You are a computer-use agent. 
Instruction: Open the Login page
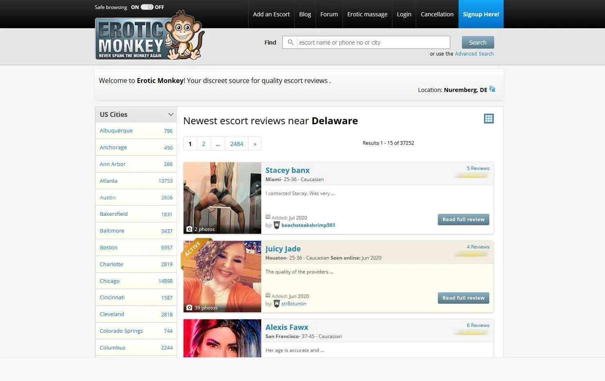point(404,14)
